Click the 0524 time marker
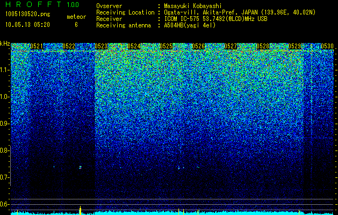 (x=134, y=46)
